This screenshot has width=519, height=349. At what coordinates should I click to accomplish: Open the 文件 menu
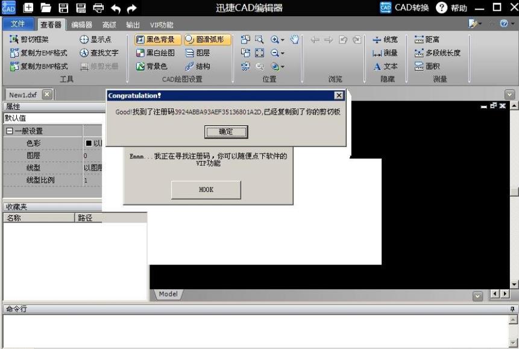[18, 24]
